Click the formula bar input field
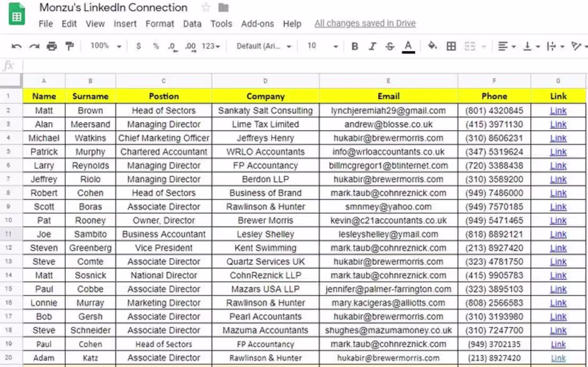Viewport: 588px width, 367px height. click(305, 66)
